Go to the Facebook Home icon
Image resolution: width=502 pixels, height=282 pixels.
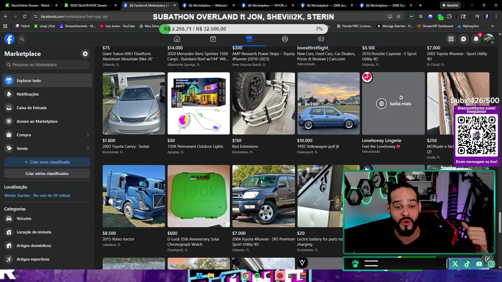[177, 39]
